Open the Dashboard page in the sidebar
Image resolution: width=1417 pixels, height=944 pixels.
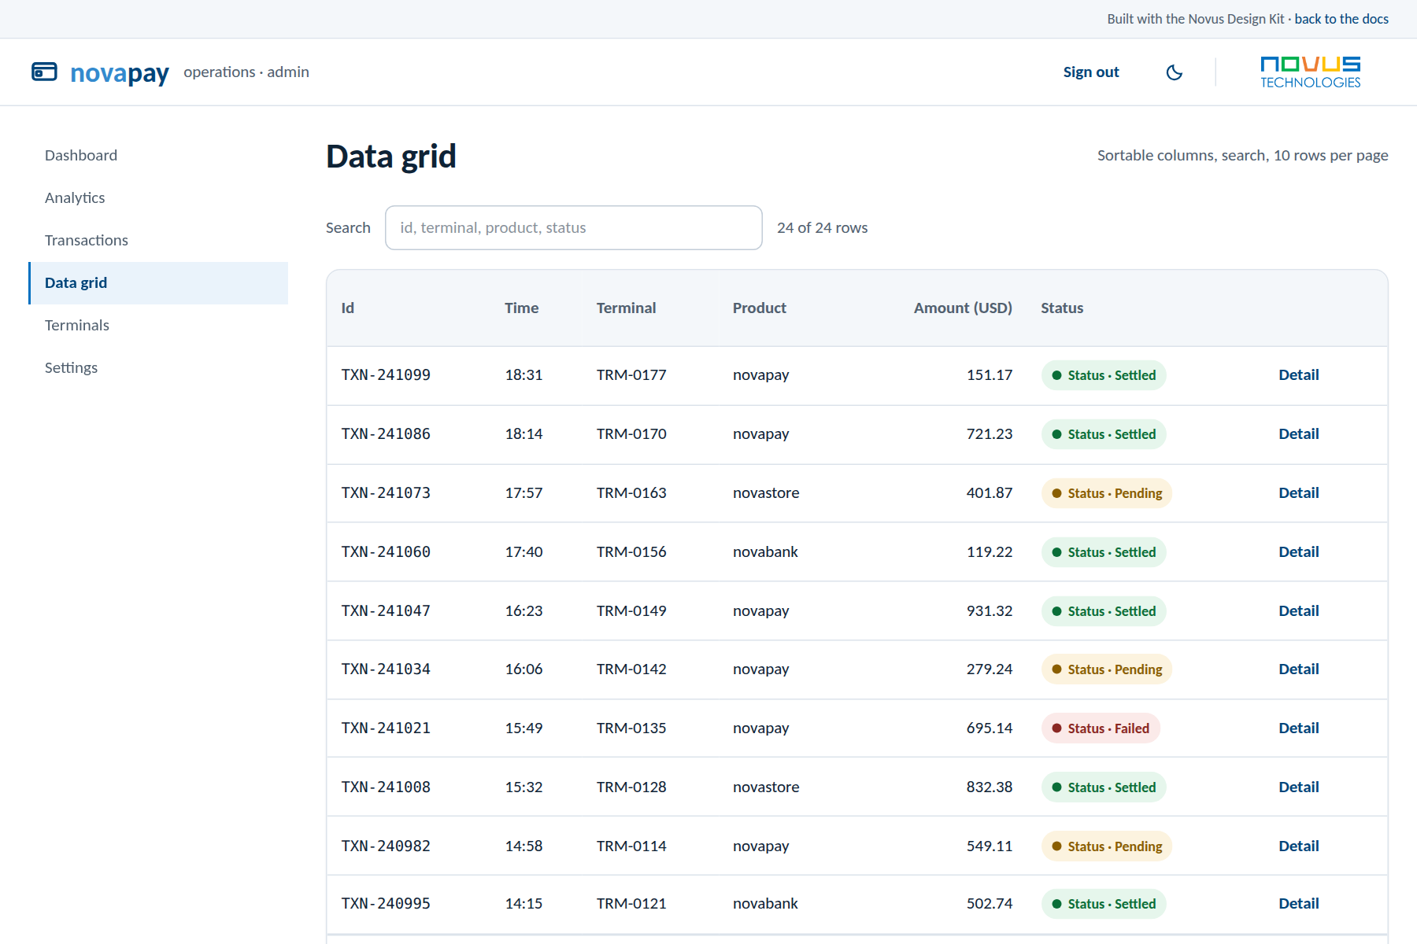[158, 156]
